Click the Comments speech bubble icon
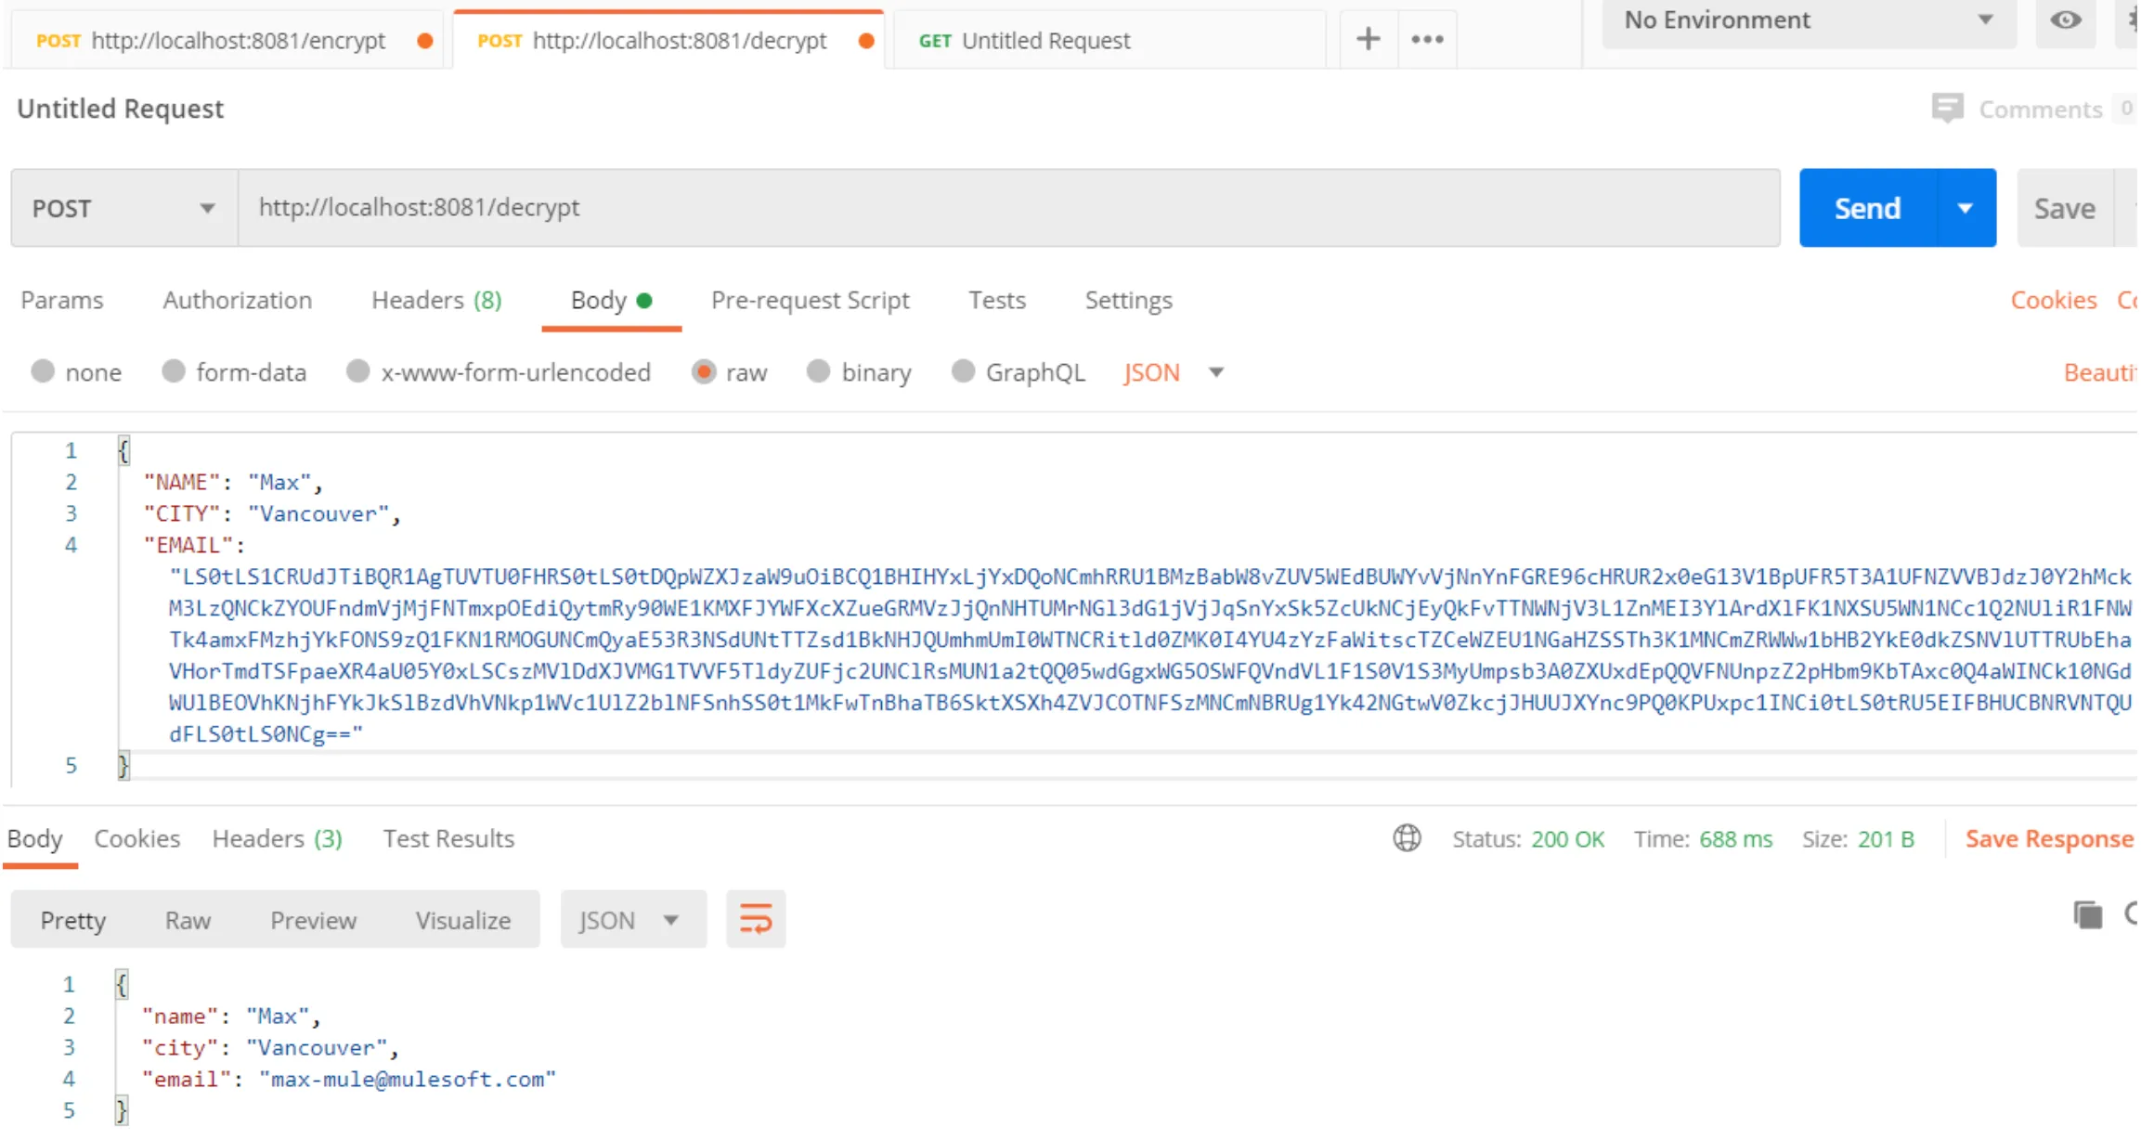 (1947, 109)
